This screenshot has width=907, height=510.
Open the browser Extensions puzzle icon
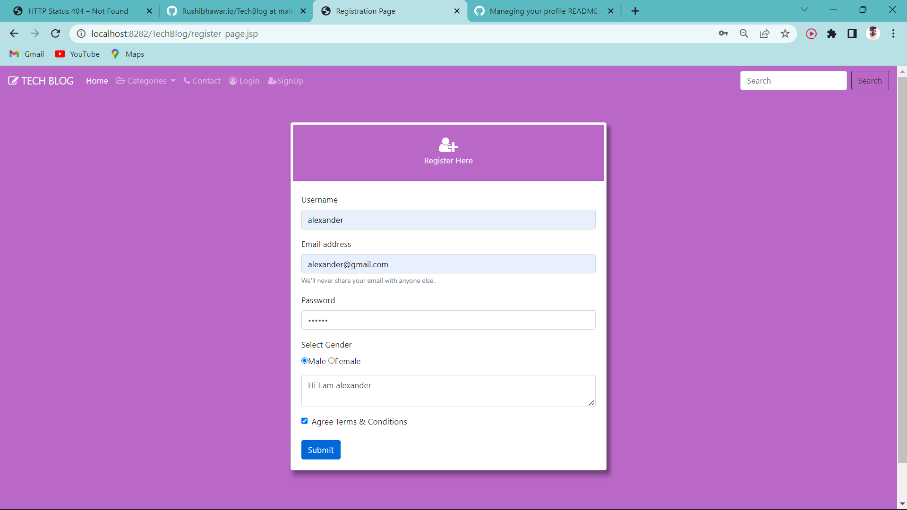pyautogui.click(x=832, y=34)
